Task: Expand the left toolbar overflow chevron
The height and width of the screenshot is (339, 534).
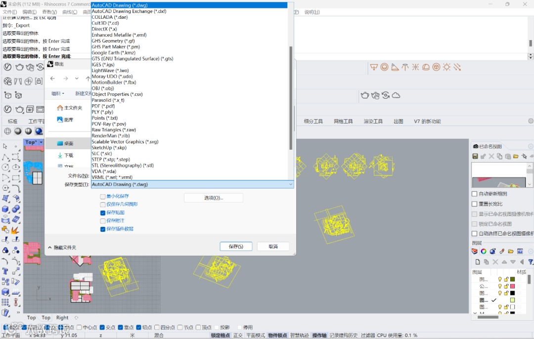Action: [18, 312]
